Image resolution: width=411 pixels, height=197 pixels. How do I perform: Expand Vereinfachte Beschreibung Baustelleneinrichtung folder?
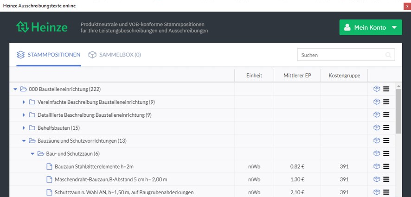tap(24, 102)
